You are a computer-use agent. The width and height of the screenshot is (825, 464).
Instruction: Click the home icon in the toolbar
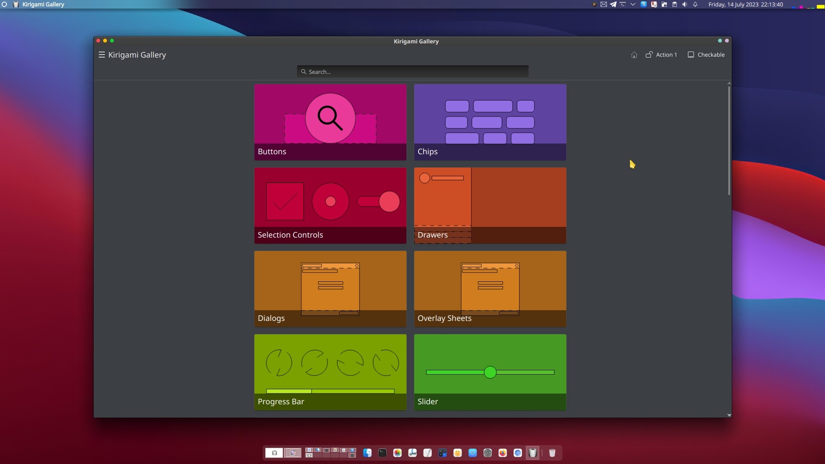tap(634, 55)
